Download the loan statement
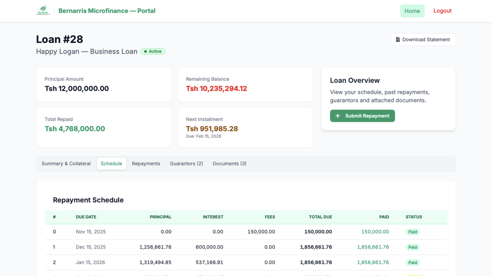 [423, 40]
